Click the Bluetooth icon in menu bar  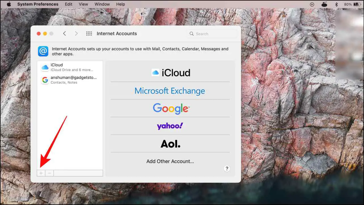pyautogui.click(x=337, y=4)
